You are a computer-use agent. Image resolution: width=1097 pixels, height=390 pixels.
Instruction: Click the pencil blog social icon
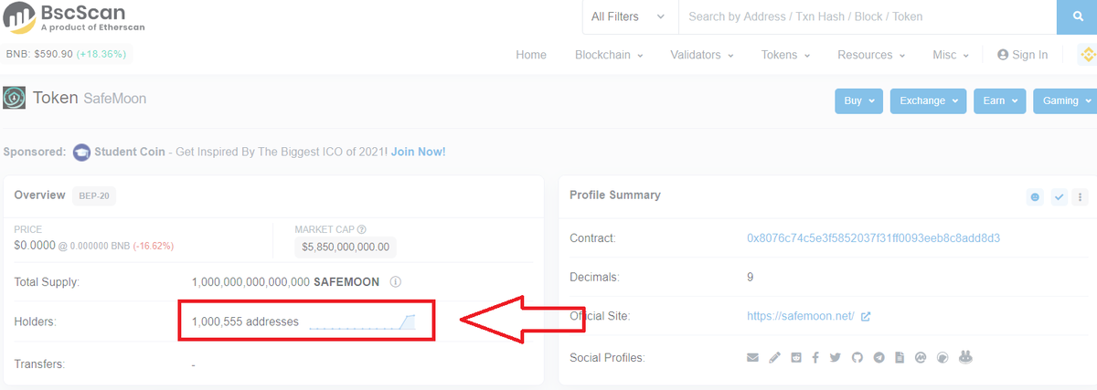[773, 357]
